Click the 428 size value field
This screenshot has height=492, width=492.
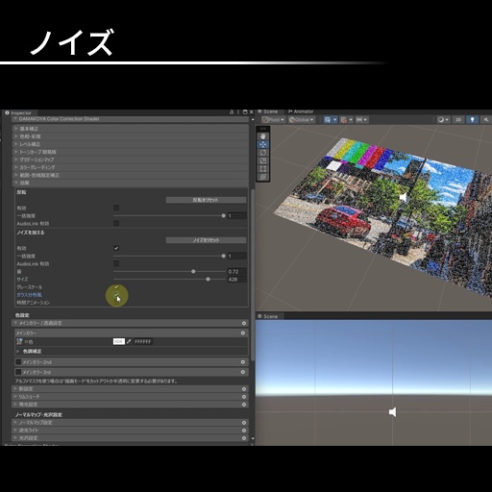[236, 280]
